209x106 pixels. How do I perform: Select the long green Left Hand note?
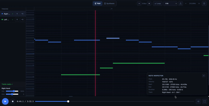pos(138,63)
